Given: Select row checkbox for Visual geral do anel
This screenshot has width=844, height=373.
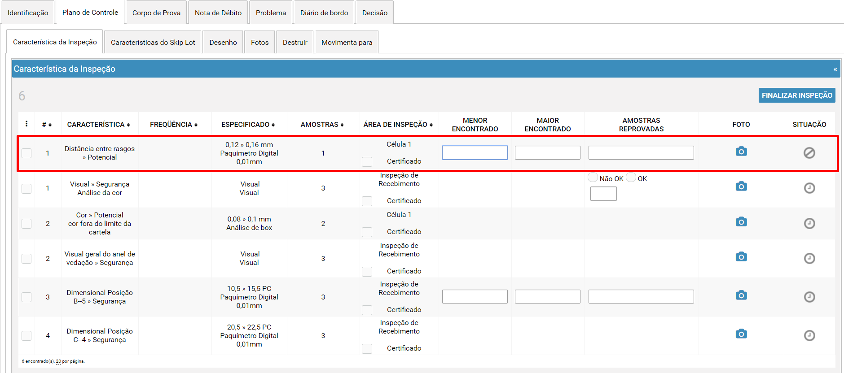Looking at the screenshot, I should 26,259.
